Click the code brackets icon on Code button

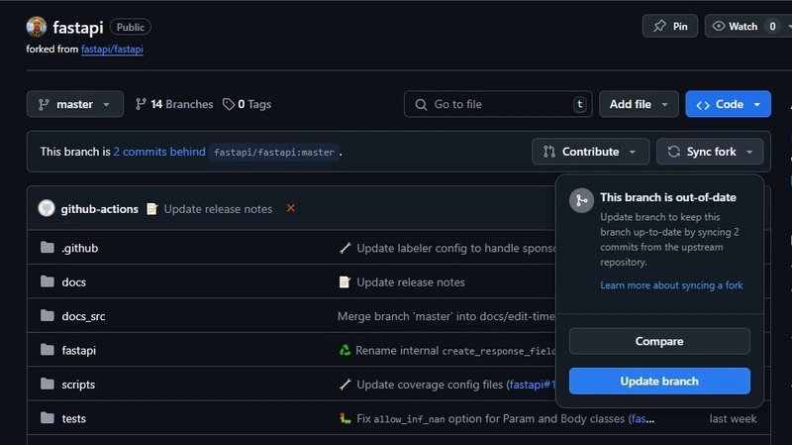coord(703,105)
